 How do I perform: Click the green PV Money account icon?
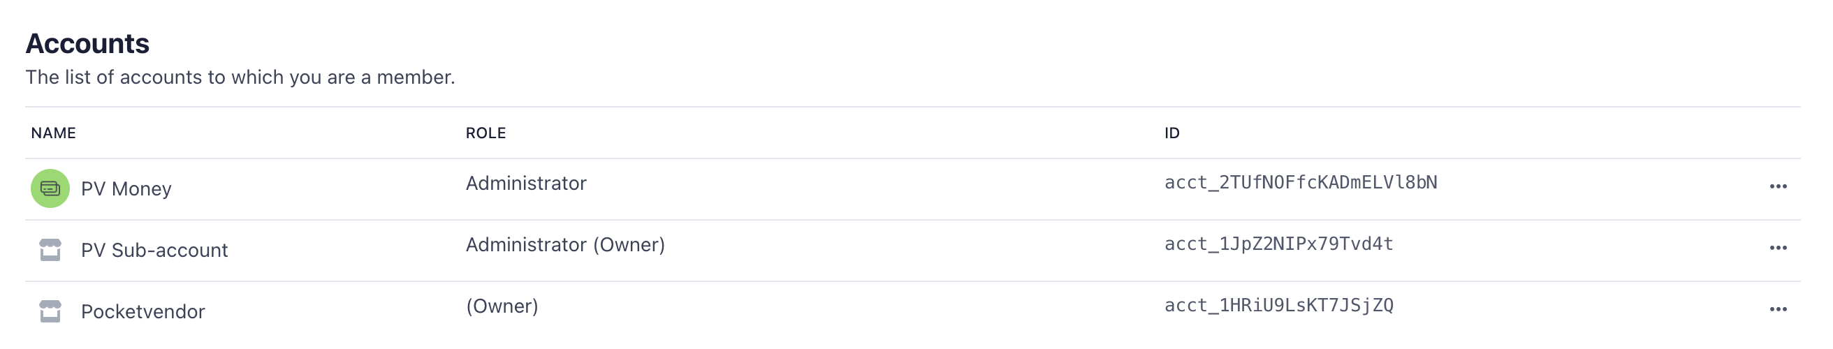point(50,188)
